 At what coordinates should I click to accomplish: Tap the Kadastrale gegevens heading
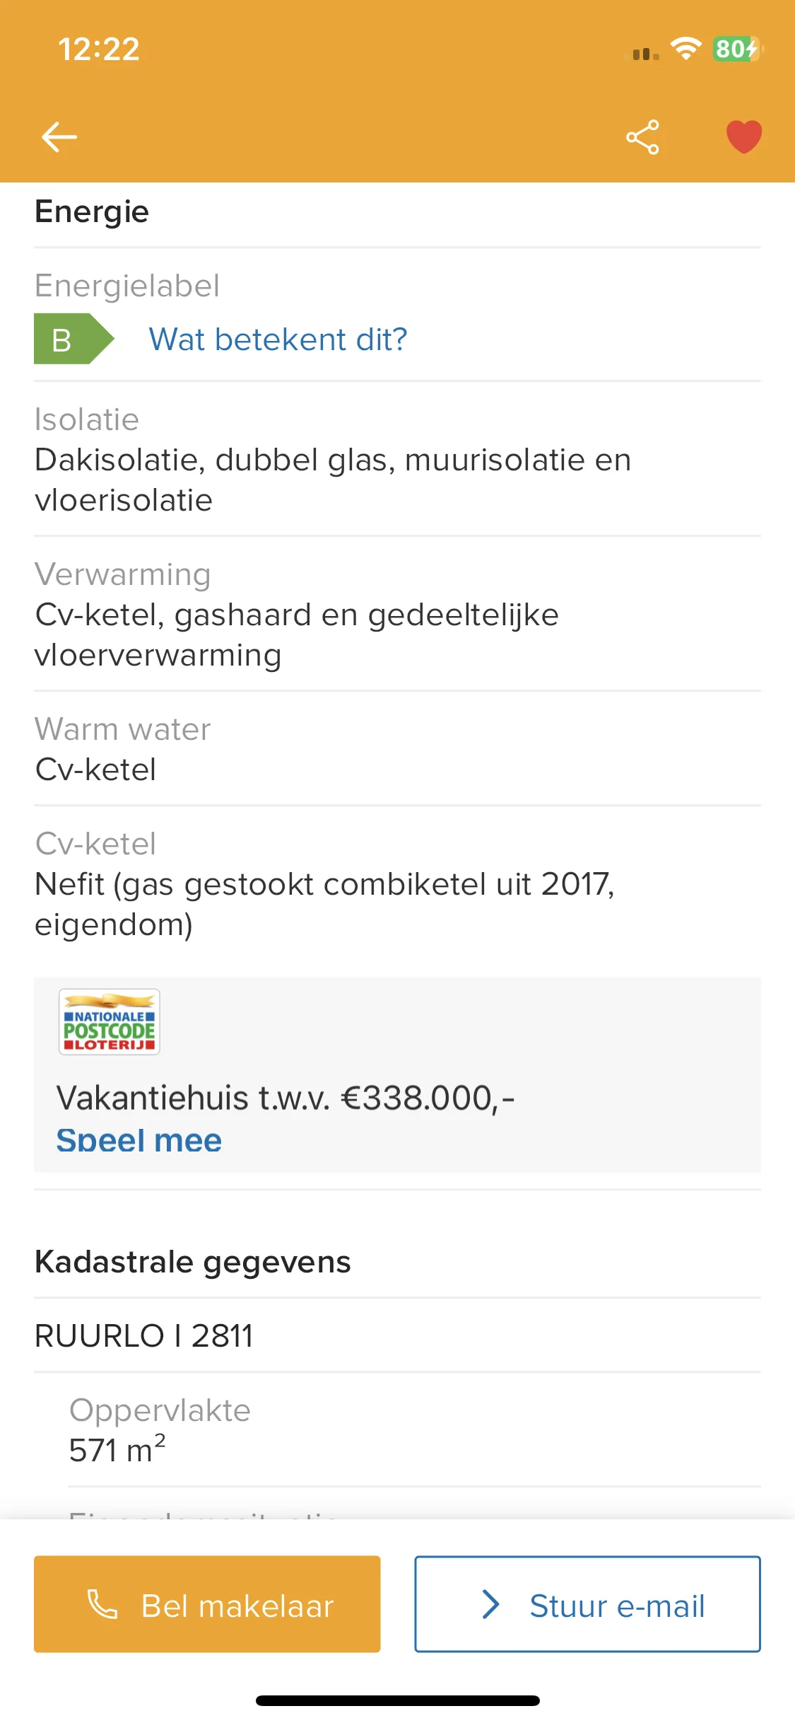[193, 1262]
